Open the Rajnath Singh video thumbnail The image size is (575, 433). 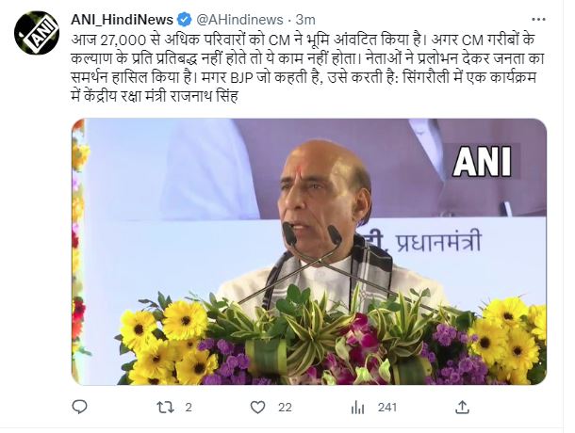(x=309, y=251)
